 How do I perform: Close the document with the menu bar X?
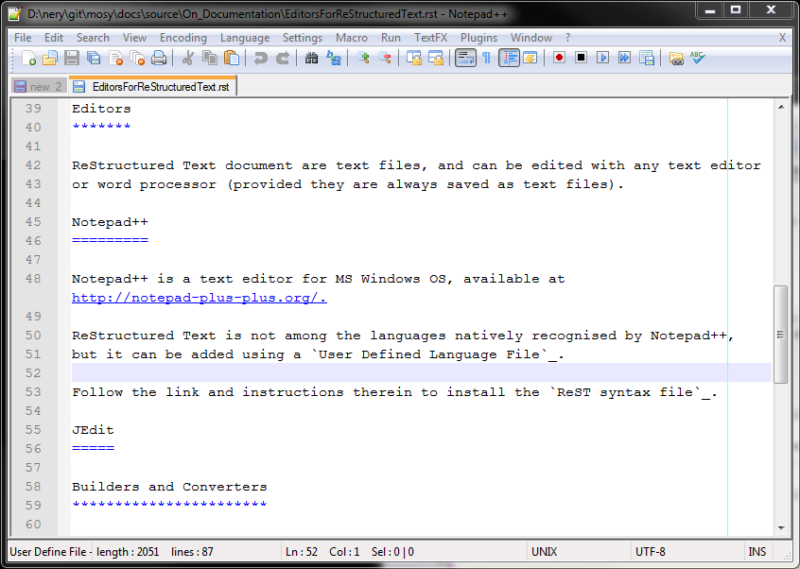coord(782,38)
